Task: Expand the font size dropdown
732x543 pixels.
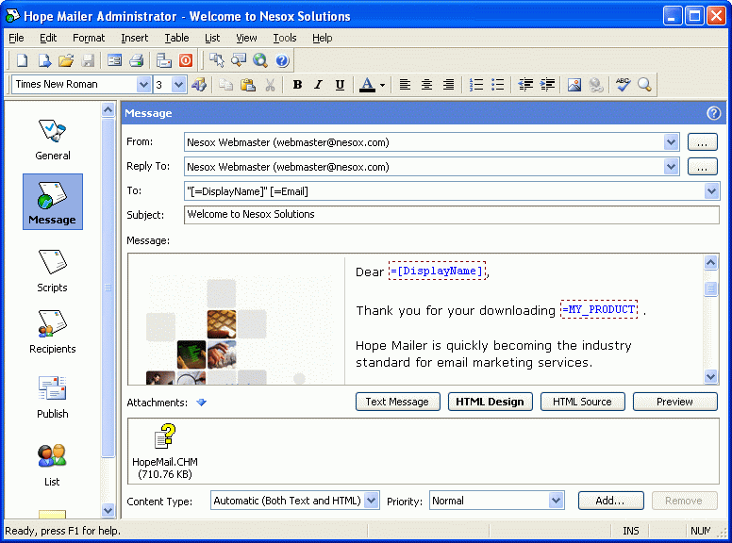Action: point(178,85)
